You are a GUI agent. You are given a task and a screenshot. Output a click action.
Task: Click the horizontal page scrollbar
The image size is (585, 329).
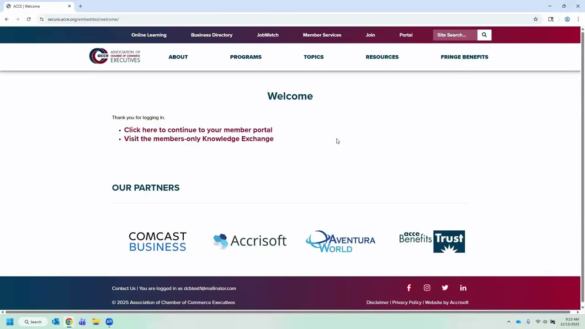pyautogui.click(x=289, y=312)
